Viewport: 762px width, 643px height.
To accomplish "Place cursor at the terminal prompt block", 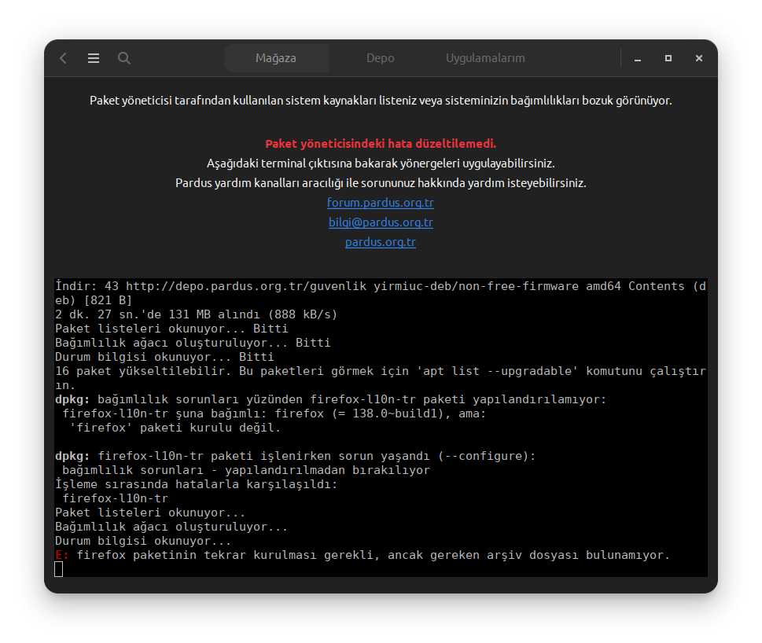I will (59, 569).
